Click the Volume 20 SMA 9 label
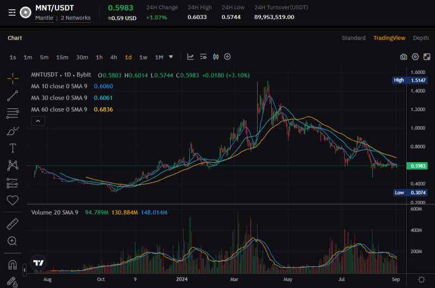 (x=55, y=212)
